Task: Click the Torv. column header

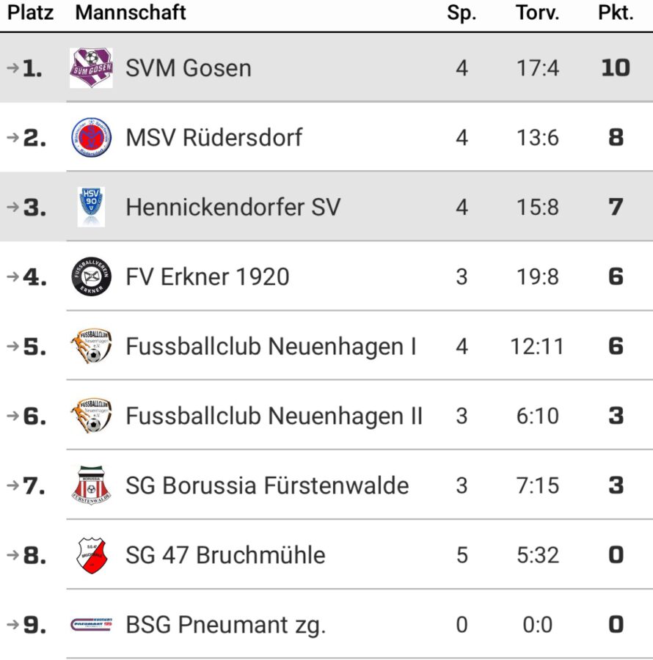Action: 537,12
